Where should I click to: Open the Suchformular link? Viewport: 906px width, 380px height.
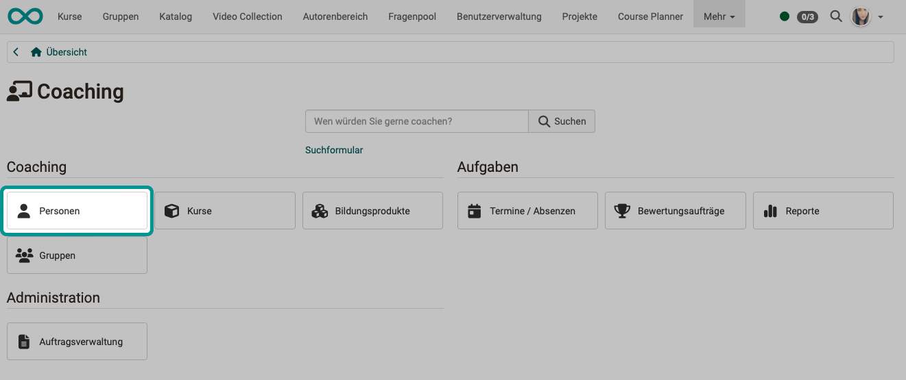334,150
